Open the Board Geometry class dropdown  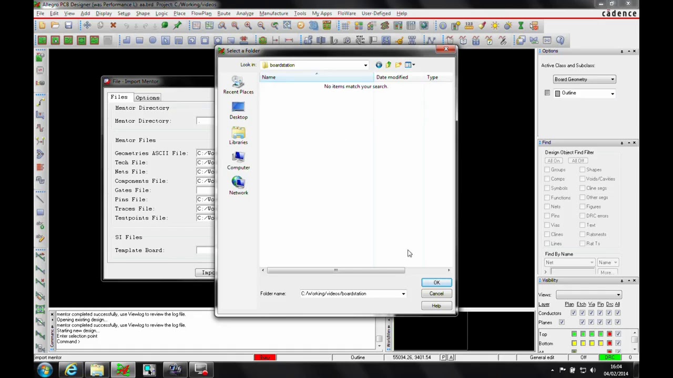pos(612,79)
